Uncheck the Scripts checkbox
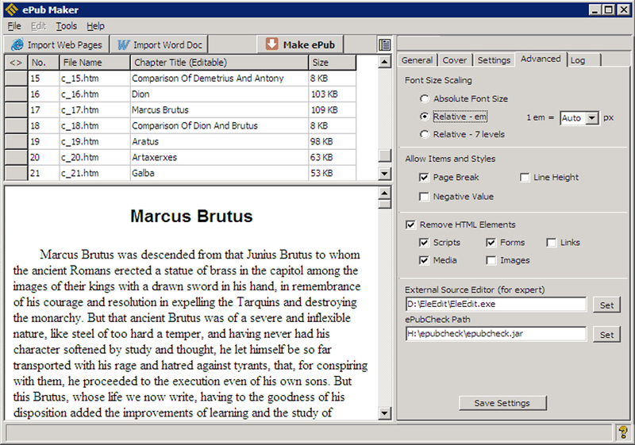The width and height of the screenshot is (635, 445). (x=424, y=242)
